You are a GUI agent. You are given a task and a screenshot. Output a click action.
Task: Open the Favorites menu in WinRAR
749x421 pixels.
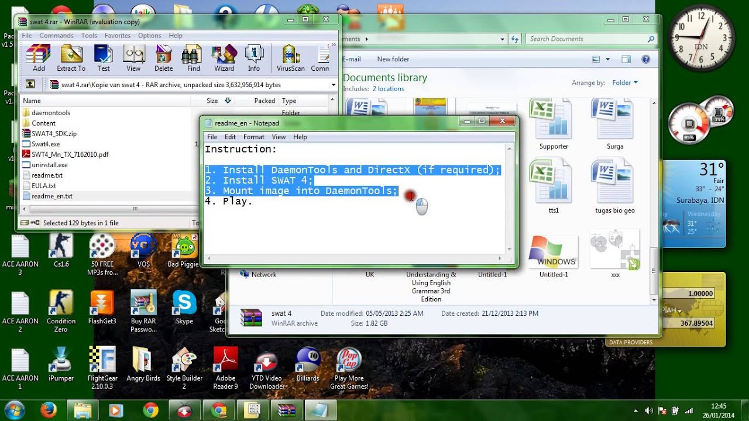tap(118, 36)
